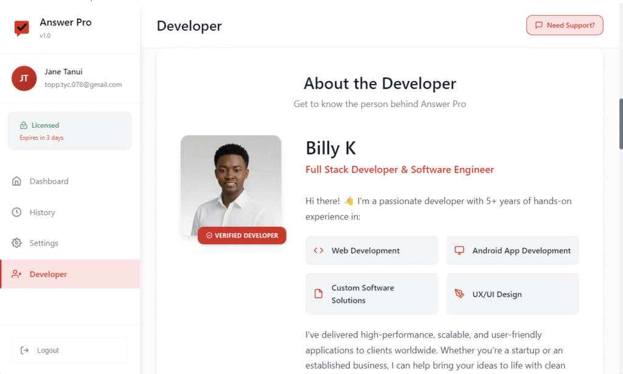Click the Settings gear icon
The image size is (623, 374).
point(16,243)
